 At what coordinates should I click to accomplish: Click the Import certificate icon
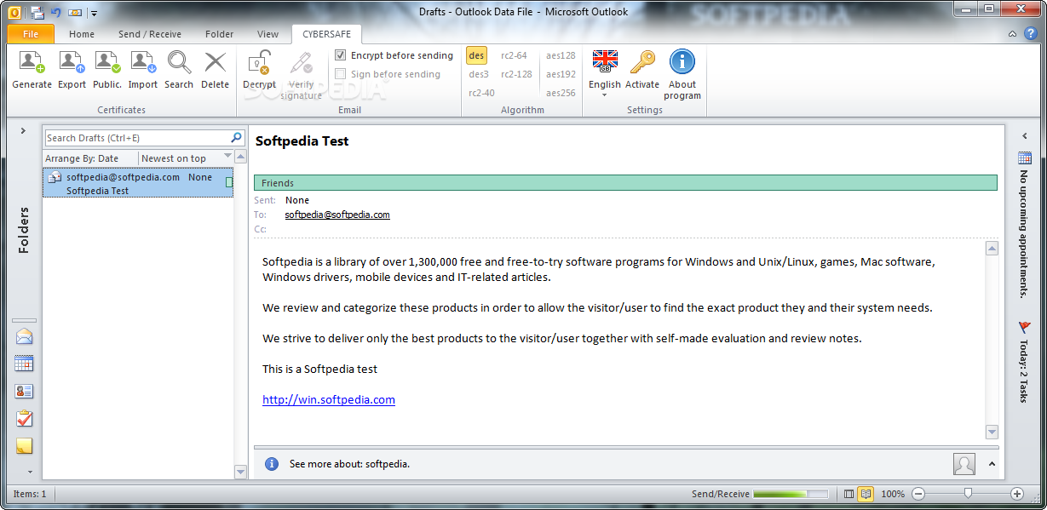143,63
